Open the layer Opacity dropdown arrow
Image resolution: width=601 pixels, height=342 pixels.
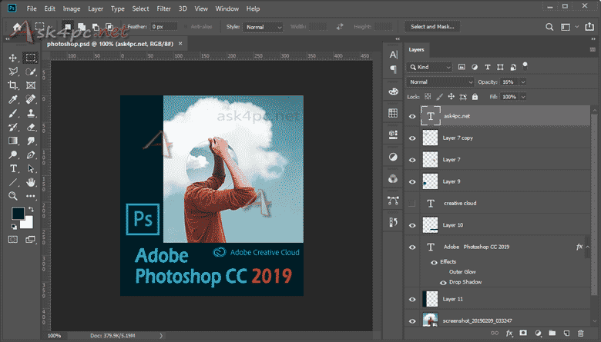[x=524, y=81]
